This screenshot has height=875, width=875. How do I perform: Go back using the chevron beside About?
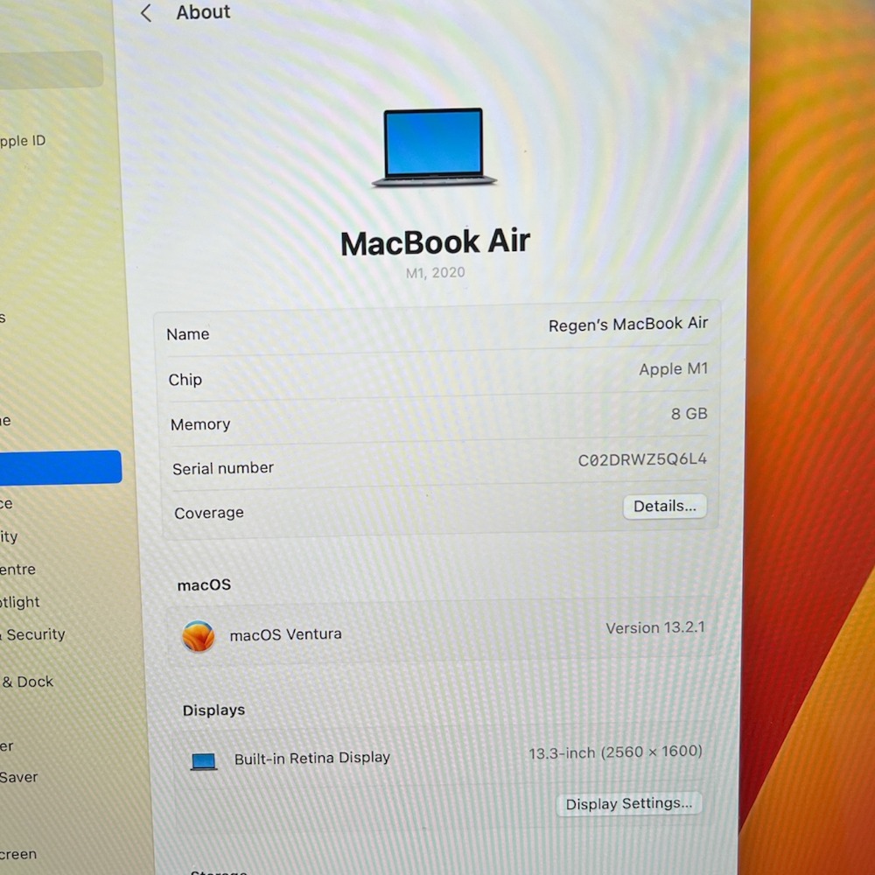pyautogui.click(x=146, y=13)
